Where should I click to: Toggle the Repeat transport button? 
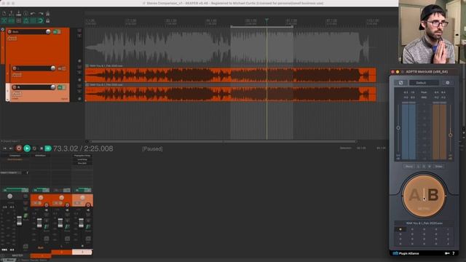pos(34,148)
